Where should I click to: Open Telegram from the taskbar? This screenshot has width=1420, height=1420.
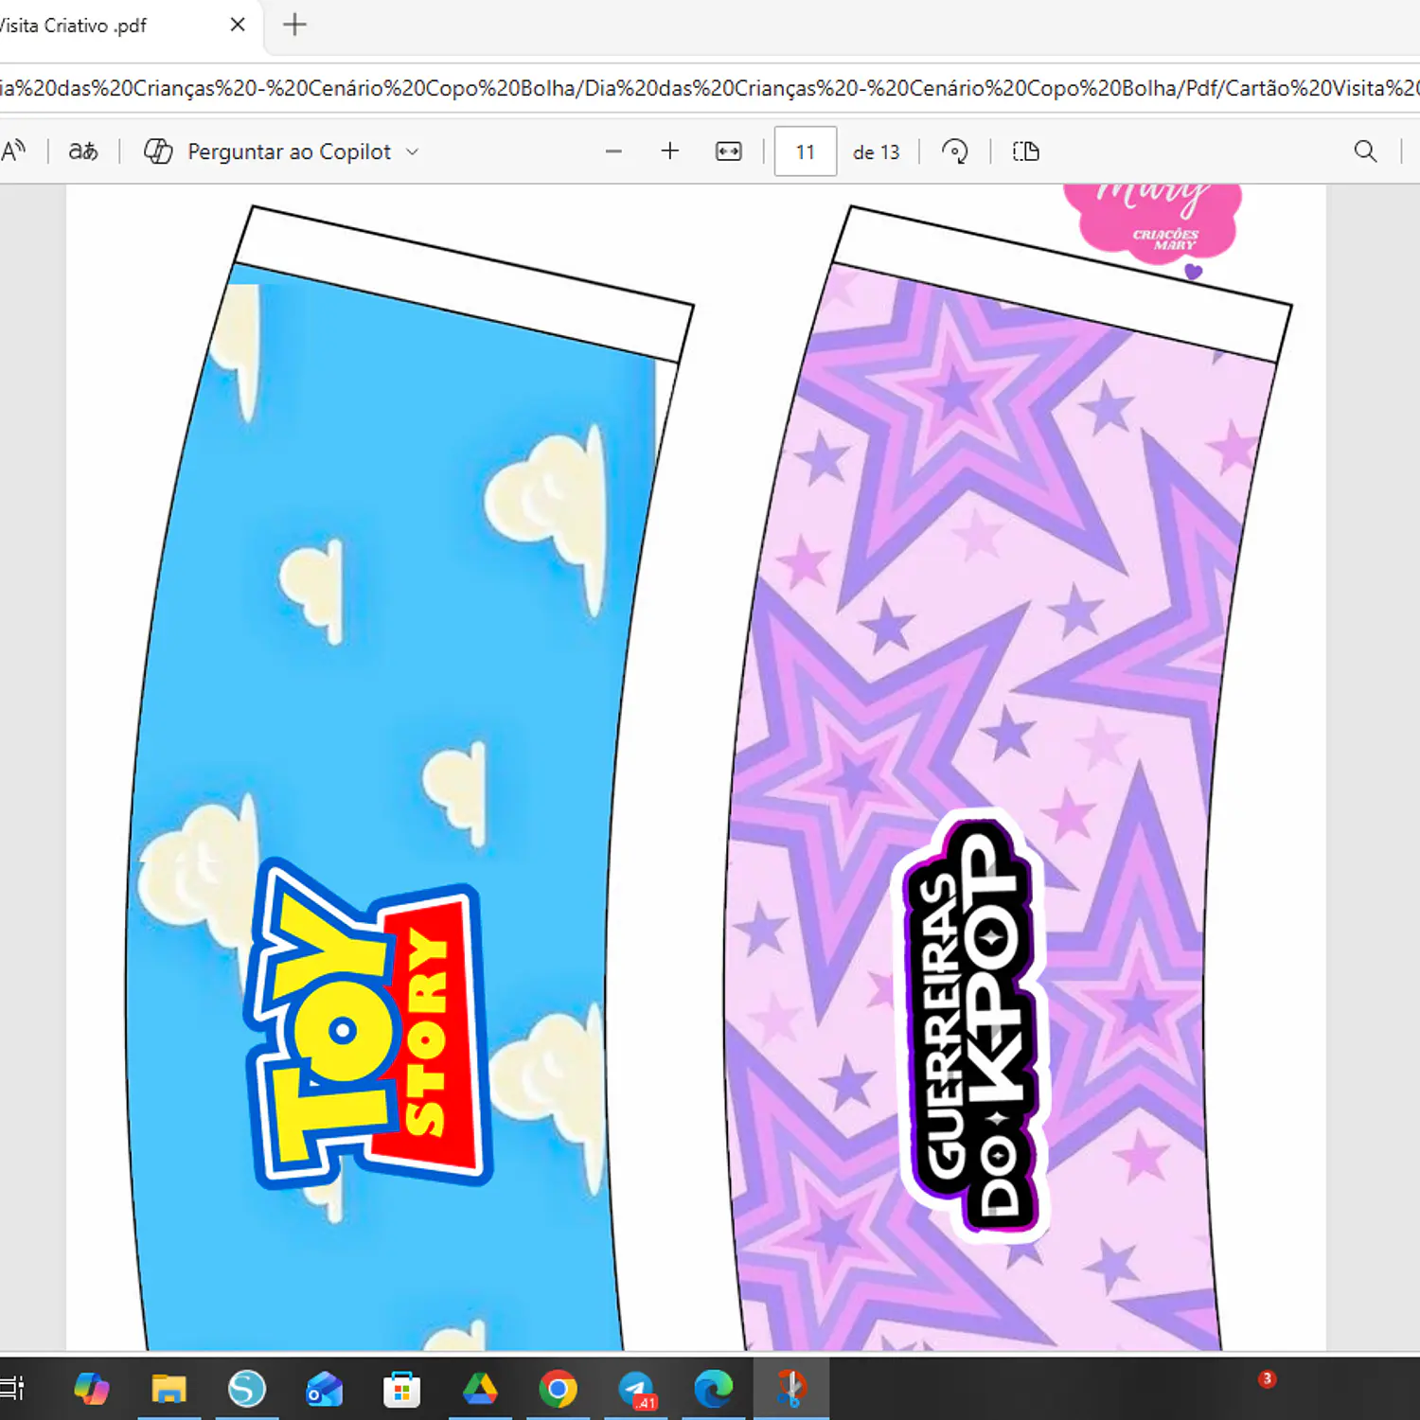coord(637,1389)
